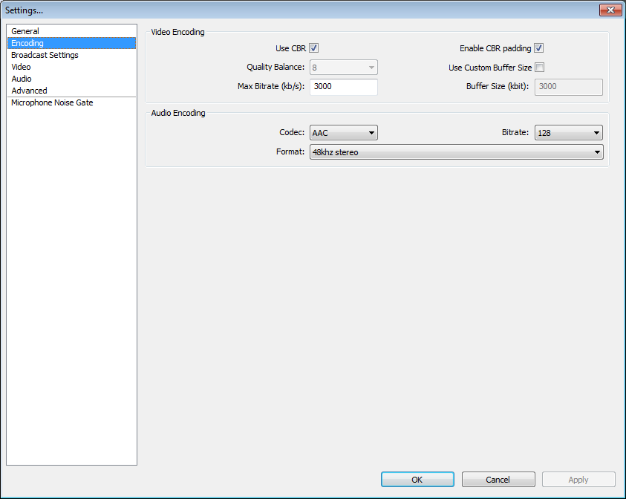Image resolution: width=626 pixels, height=499 pixels.
Task: Disable the Use CBR checkbox
Action: coord(313,48)
